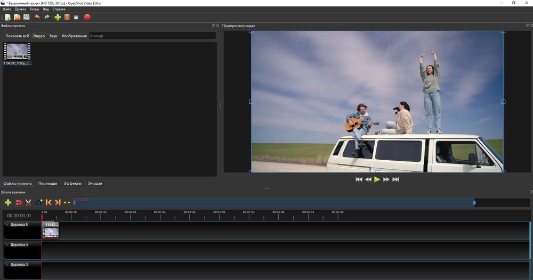Switch to the Эффекты tab

72,183
